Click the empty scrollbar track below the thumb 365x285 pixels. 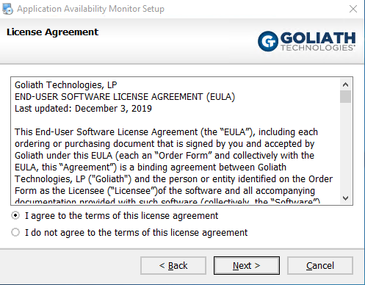pos(345,148)
